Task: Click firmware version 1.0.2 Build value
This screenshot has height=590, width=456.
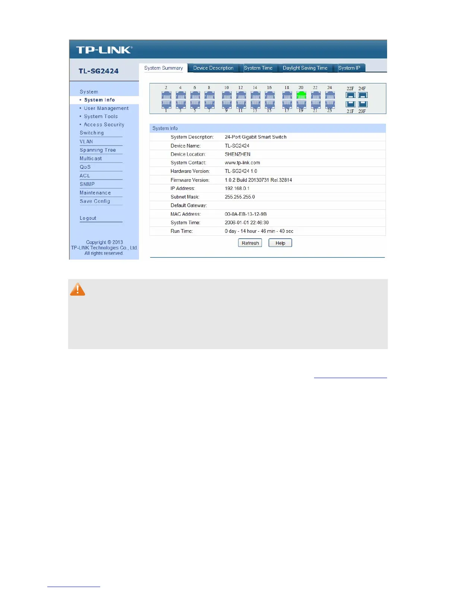Action: tap(258, 180)
